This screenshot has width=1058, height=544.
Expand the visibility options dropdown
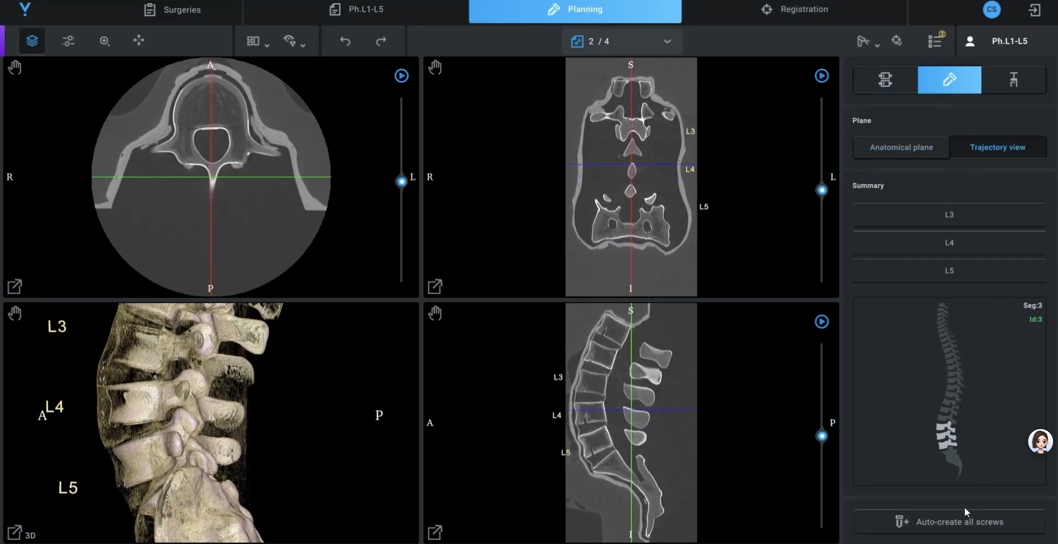point(303,45)
